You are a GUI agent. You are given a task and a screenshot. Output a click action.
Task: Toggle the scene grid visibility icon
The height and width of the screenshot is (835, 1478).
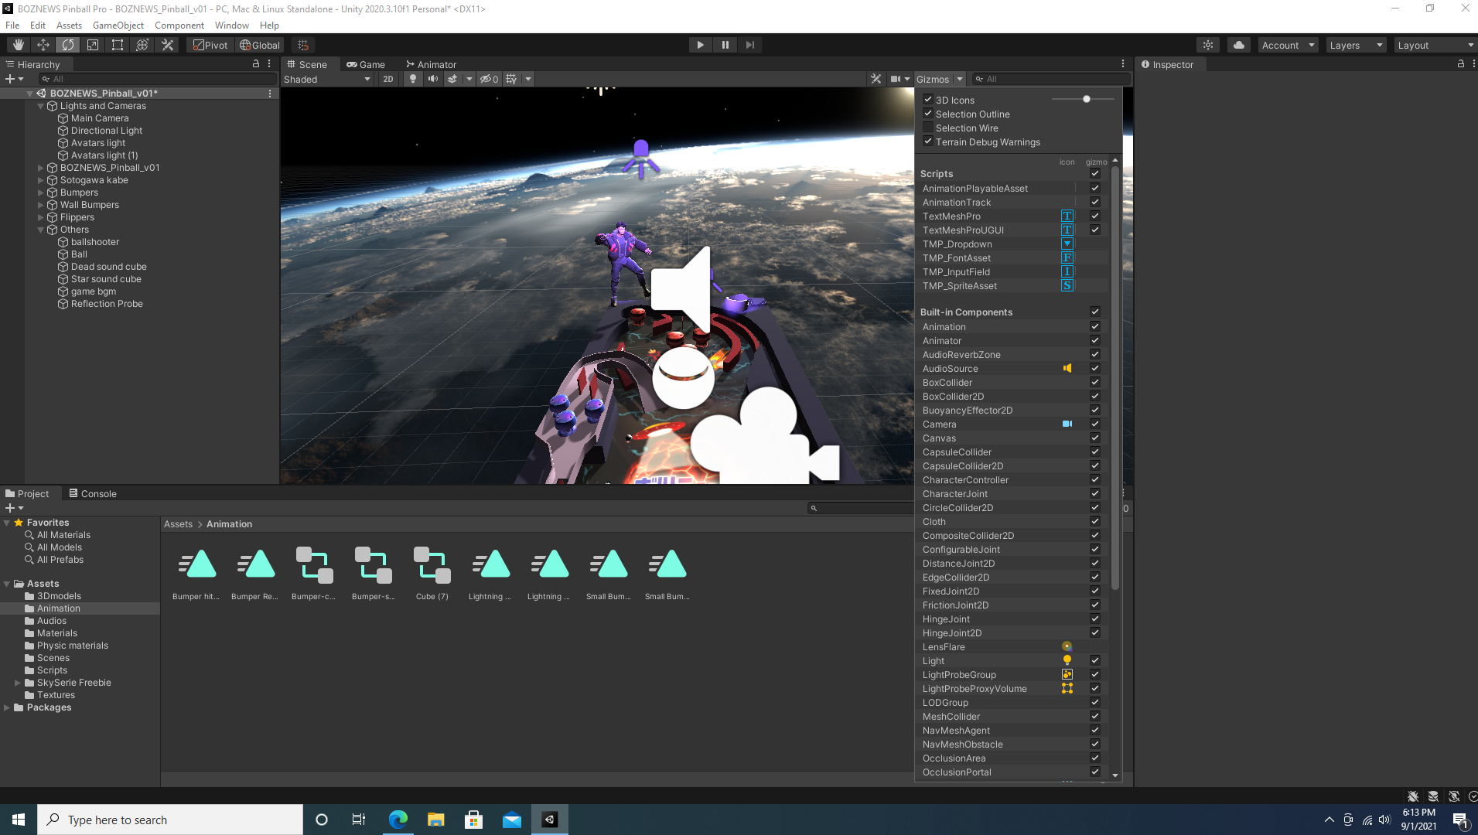click(511, 79)
